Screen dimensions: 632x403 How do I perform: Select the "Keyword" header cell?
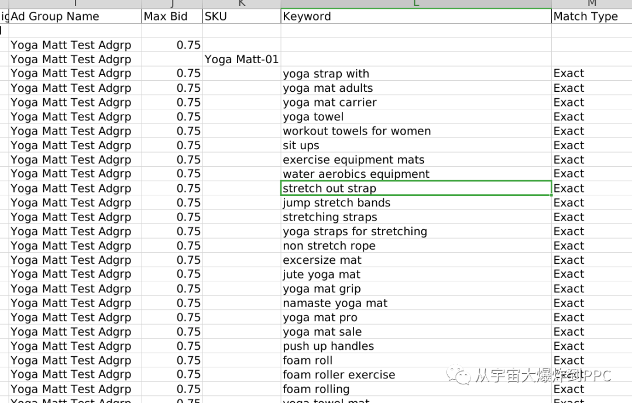pyautogui.click(x=415, y=16)
